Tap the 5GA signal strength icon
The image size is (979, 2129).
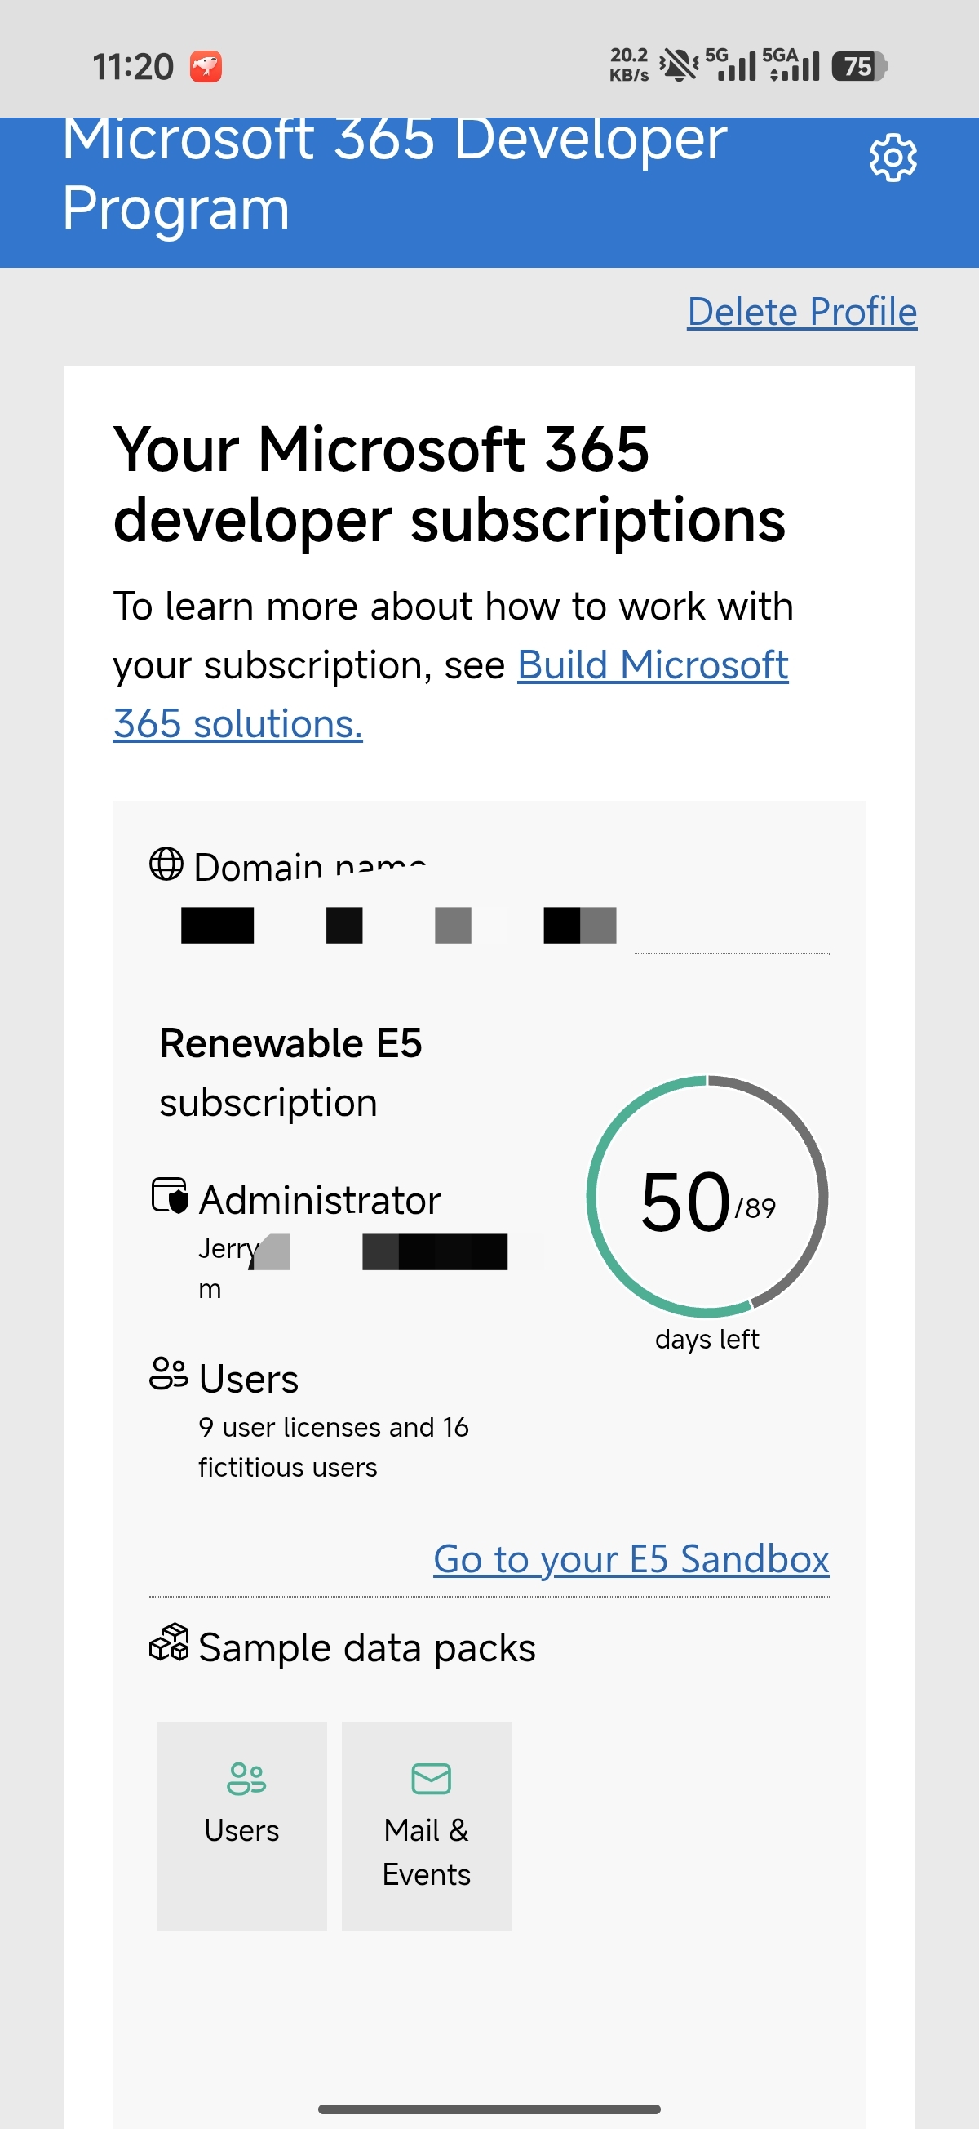pos(791,64)
